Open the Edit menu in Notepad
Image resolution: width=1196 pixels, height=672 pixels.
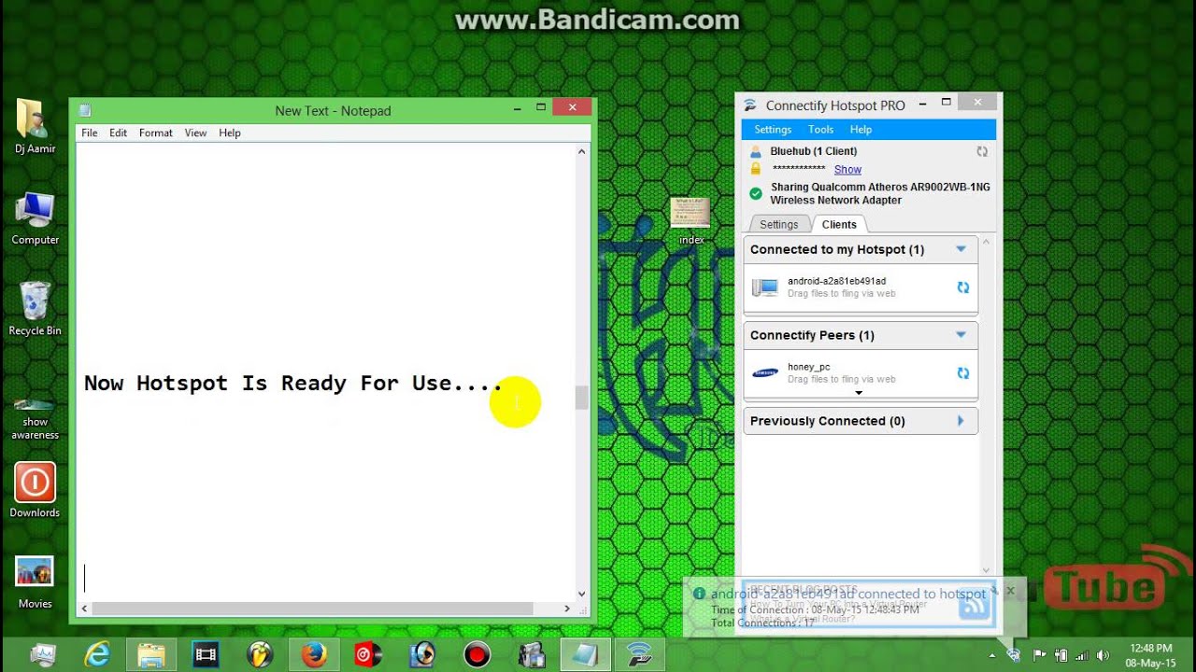coord(118,133)
